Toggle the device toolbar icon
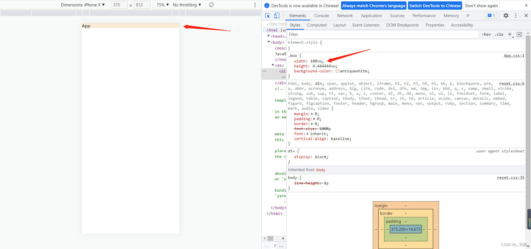 (x=277, y=16)
